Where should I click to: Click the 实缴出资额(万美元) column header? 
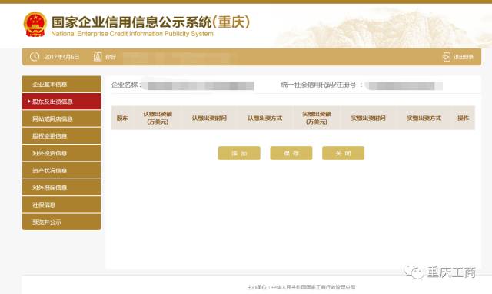click(317, 118)
